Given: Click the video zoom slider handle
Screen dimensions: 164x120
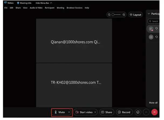Looking at the screenshot, I should (113, 15).
